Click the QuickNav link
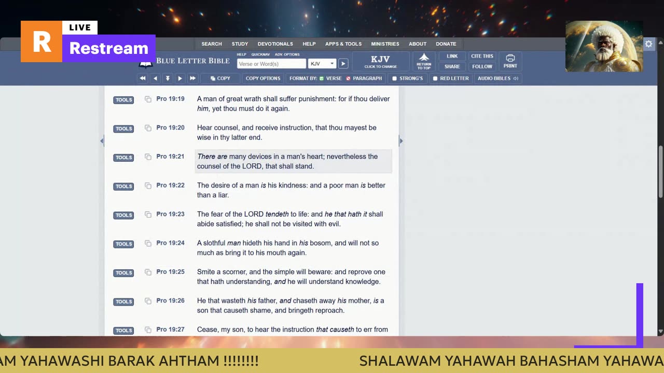 pyautogui.click(x=260, y=54)
